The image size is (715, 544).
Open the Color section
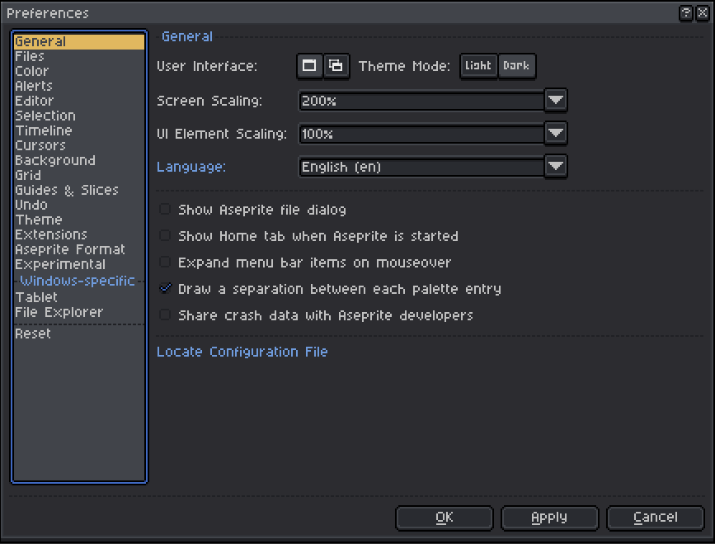[79, 71]
